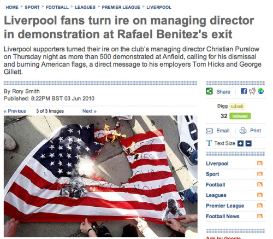This screenshot has height=239, width=273.
Task: Open HOME breadcrumb link
Action: (12, 7)
